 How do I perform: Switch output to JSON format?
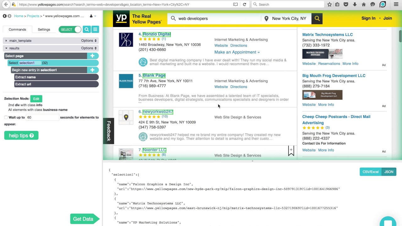(389, 172)
